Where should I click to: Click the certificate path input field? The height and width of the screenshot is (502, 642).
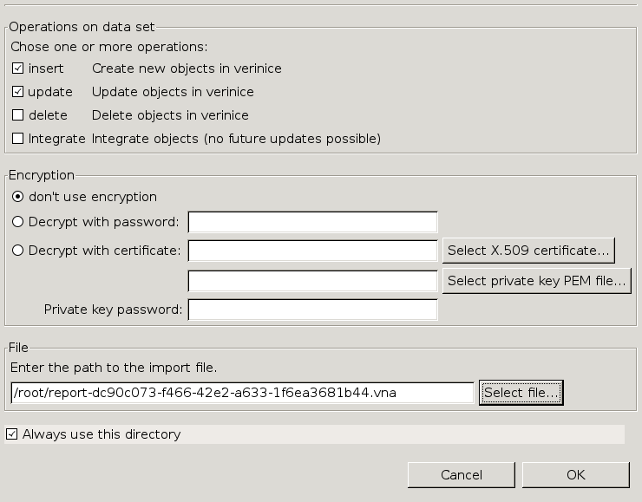click(x=312, y=251)
